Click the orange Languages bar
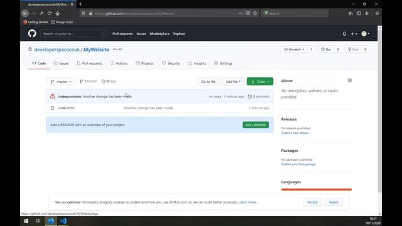Viewport: 402px width, 226px height. pos(317,190)
